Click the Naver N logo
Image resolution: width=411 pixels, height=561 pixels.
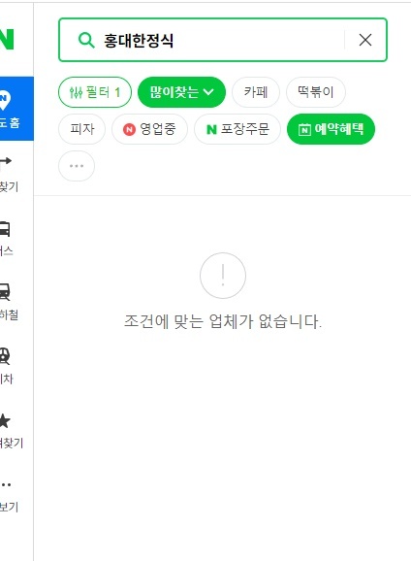click(x=7, y=40)
